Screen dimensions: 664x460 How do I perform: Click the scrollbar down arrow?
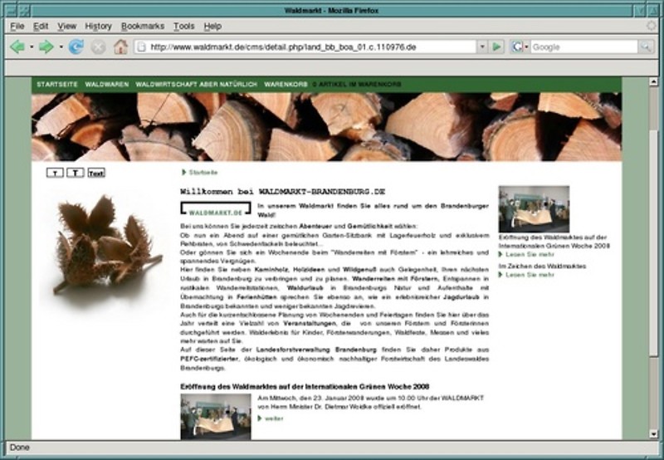653,434
